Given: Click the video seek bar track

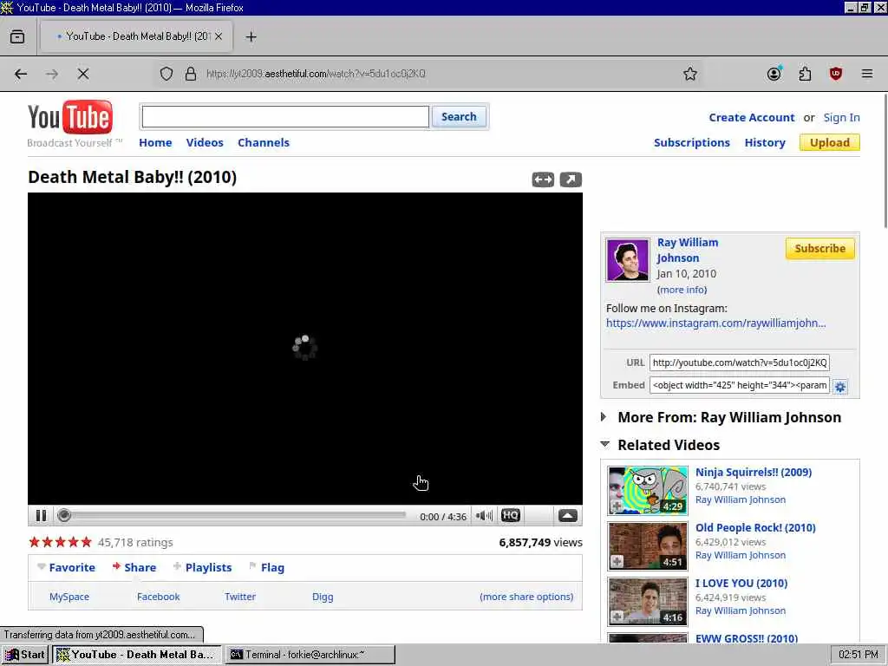Looking at the screenshot, I should tap(235, 515).
